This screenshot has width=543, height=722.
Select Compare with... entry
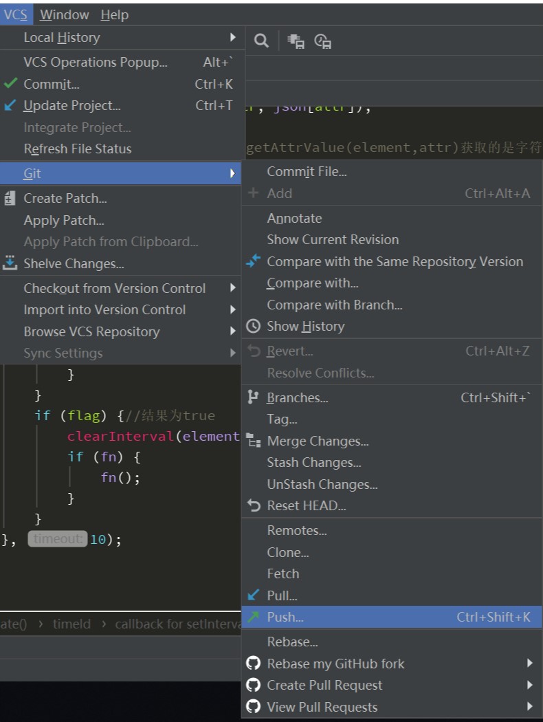(392, 283)
